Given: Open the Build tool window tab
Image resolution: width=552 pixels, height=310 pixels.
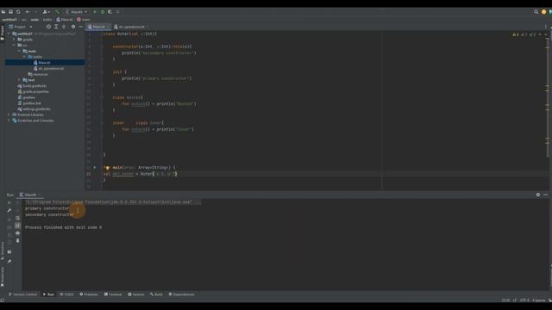Looking at the screenshot, I should [156, 294].
